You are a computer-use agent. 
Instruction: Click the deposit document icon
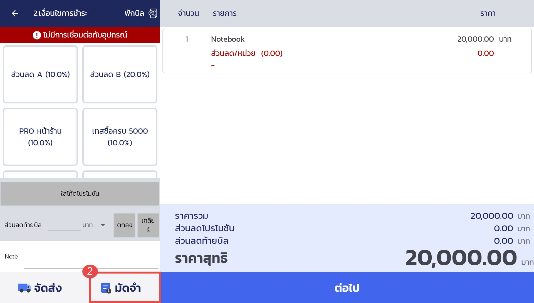coord(106,288)
